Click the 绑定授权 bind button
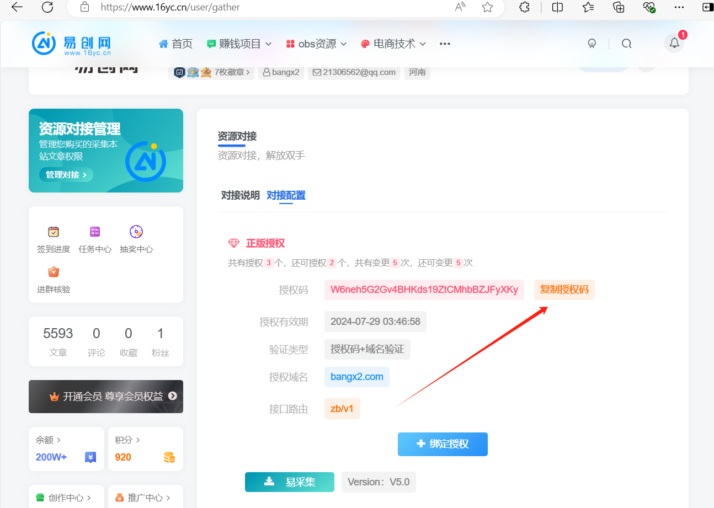 [x=443, y=444]
